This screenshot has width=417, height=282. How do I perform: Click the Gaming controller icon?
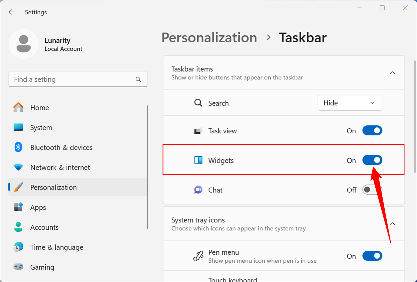(x=18, y=267)
